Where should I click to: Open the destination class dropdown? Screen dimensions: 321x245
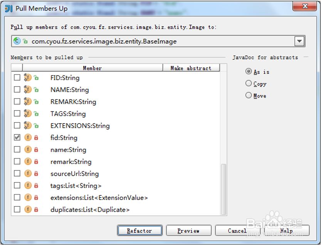pos(299,41)
